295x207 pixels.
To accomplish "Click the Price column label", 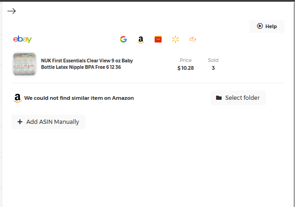I will [x=186, y=60].
